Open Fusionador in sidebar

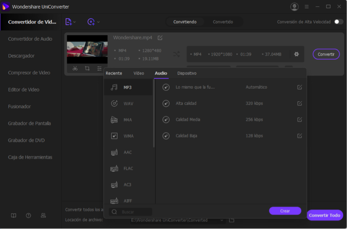(19, 106)
